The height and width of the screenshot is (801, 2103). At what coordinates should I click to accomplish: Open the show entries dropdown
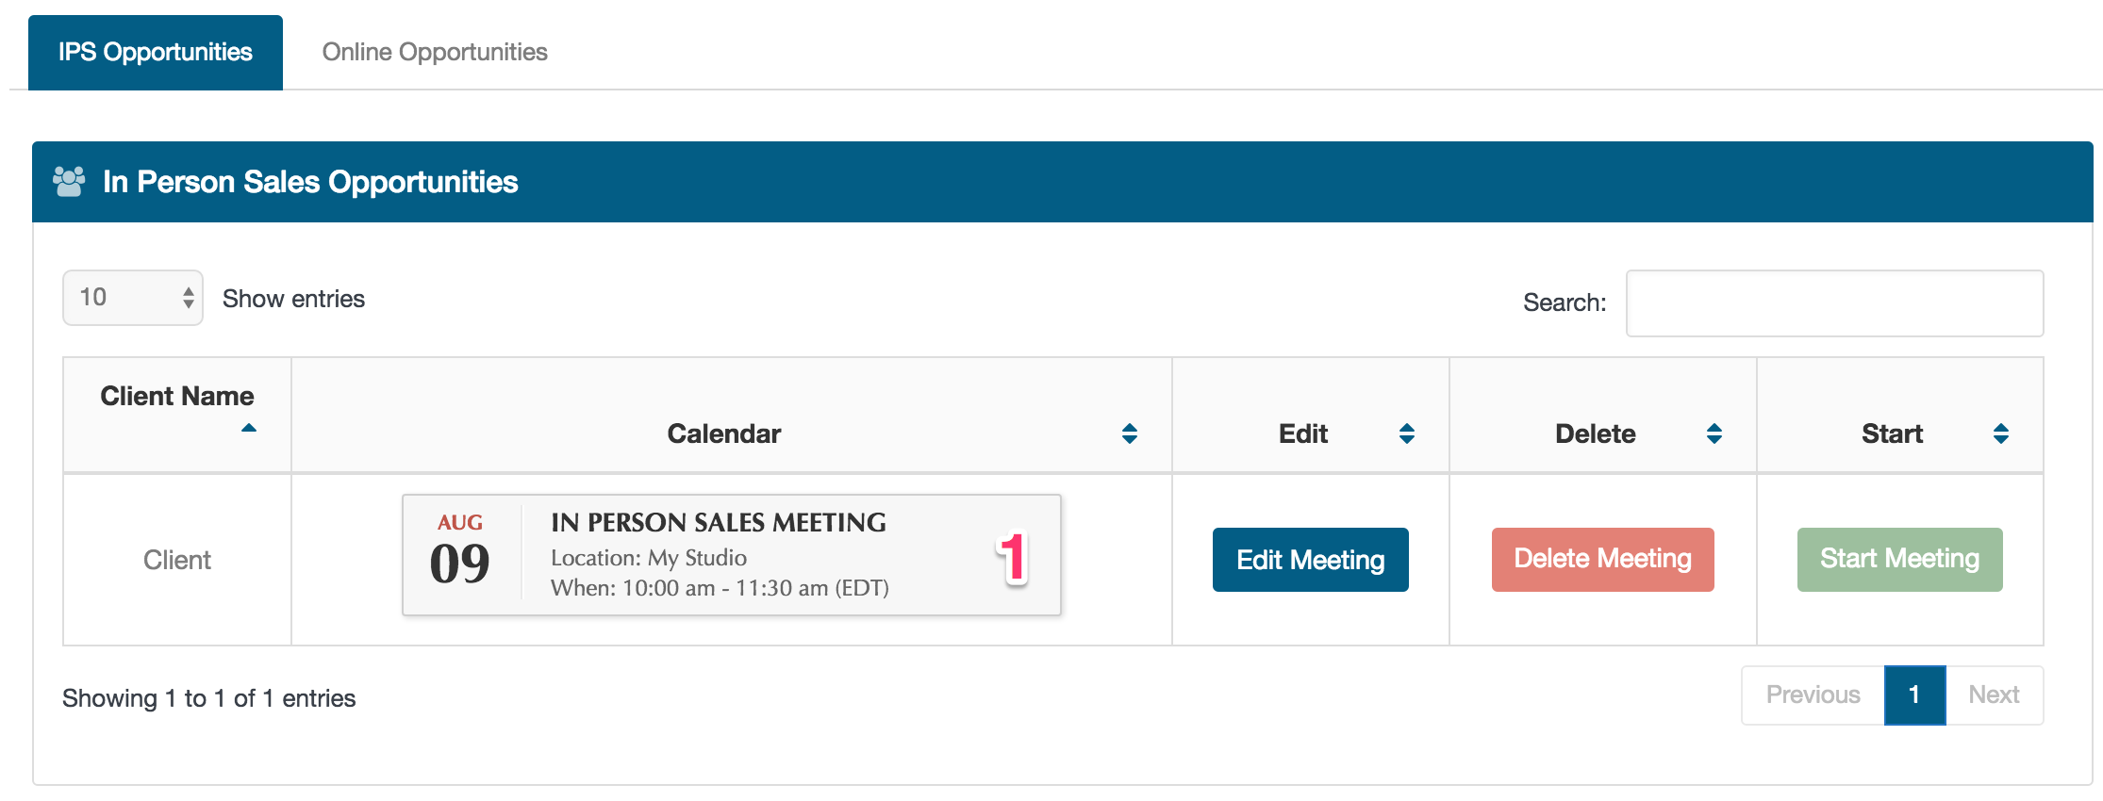(133, 298)
